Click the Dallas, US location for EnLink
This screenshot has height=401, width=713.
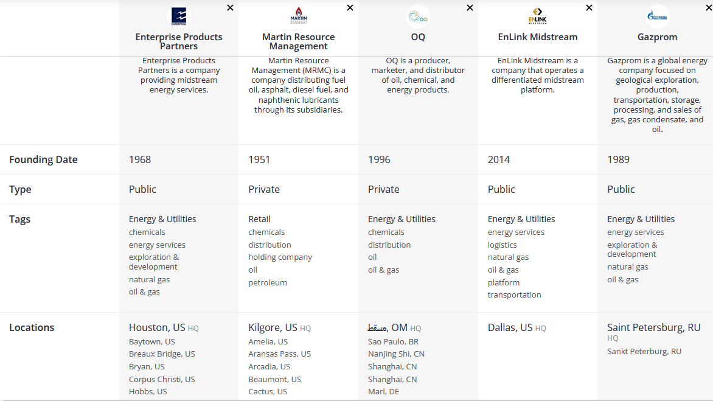click(510, 327)
